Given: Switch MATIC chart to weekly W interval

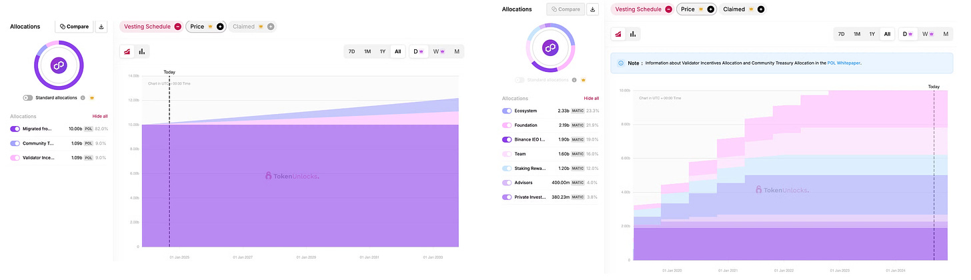Looking at the screenshot, I should (x=928, y=34).
